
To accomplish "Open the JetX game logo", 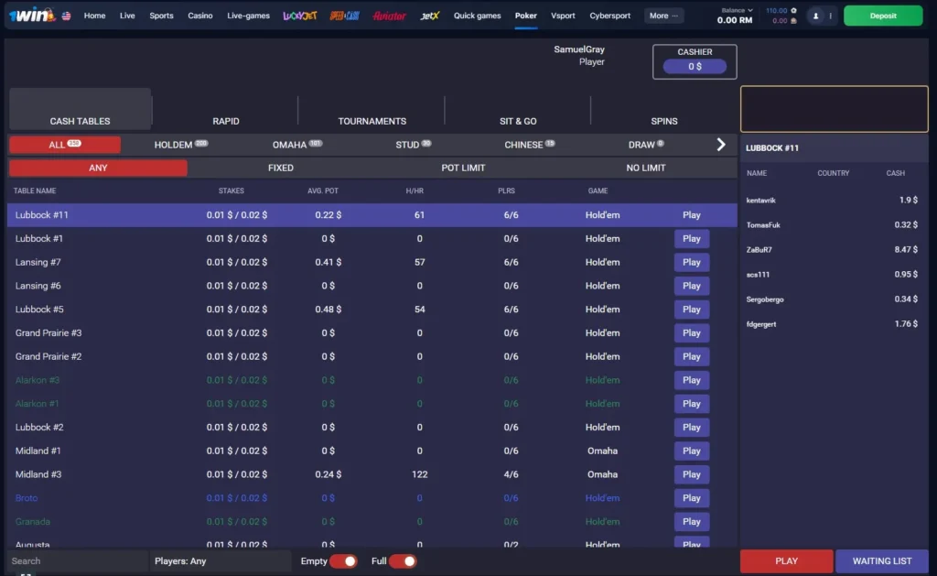I will 429,16.
